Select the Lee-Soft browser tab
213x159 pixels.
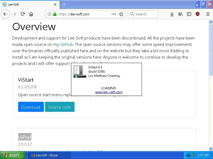coord(30,5)
